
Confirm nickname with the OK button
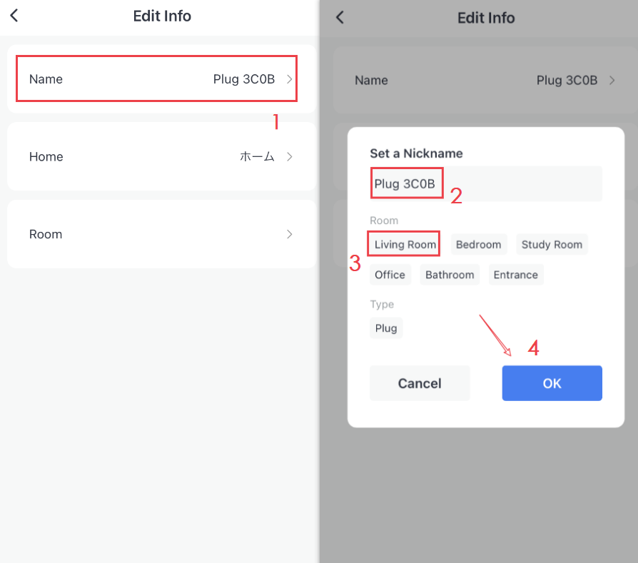tap(552, 383)
